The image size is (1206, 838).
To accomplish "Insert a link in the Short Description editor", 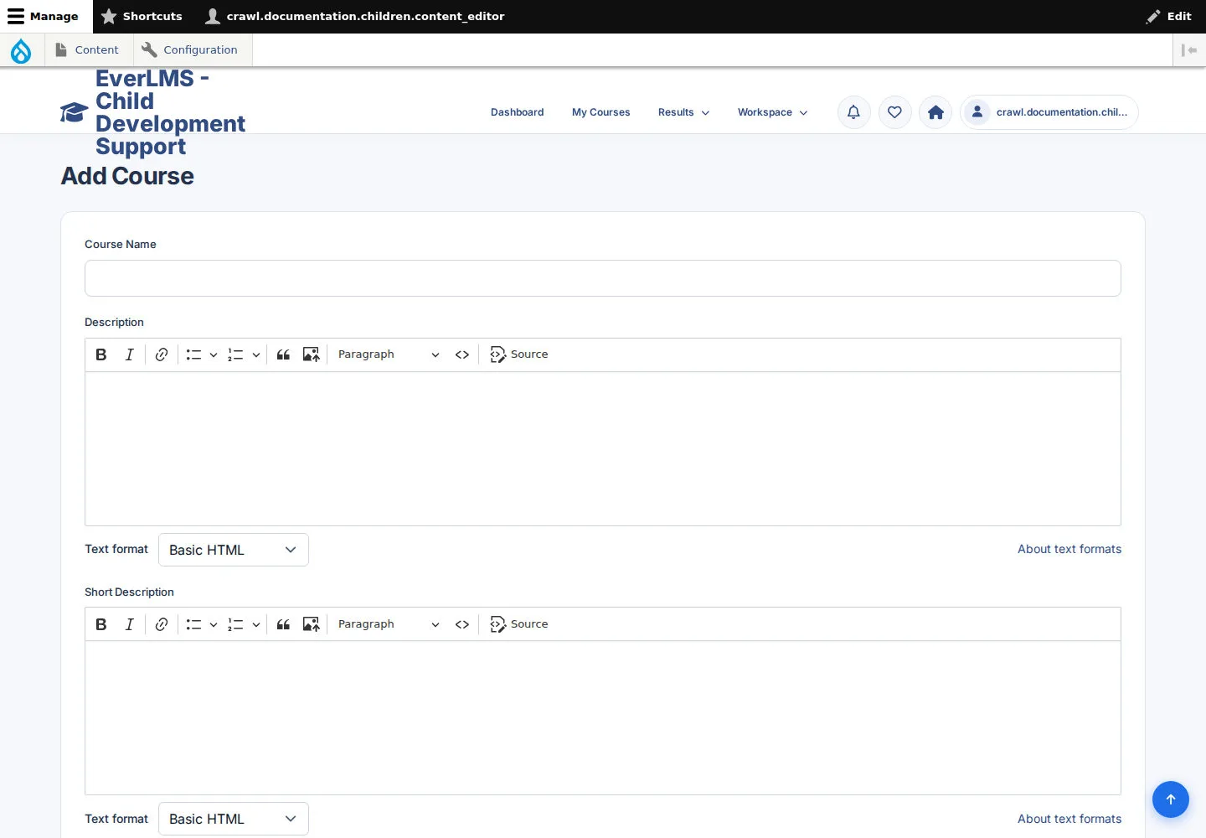I will coord(162,624).
